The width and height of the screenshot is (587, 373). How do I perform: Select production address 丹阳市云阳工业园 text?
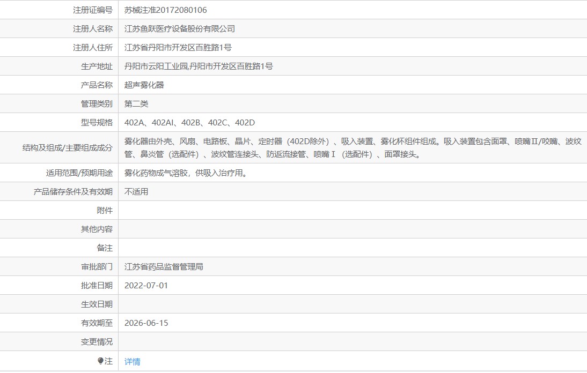[x=156, y=66]
